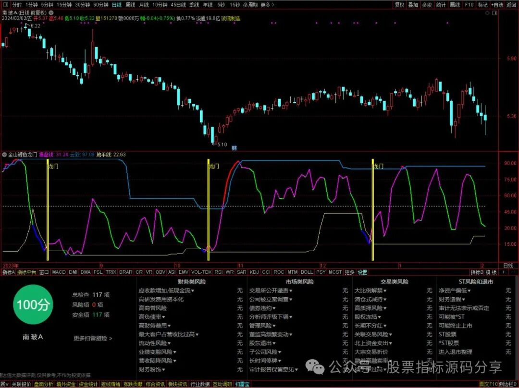Select the 60分钟 period tab
The width and height of the screenshot is (519, 388).
coord(100,5)
